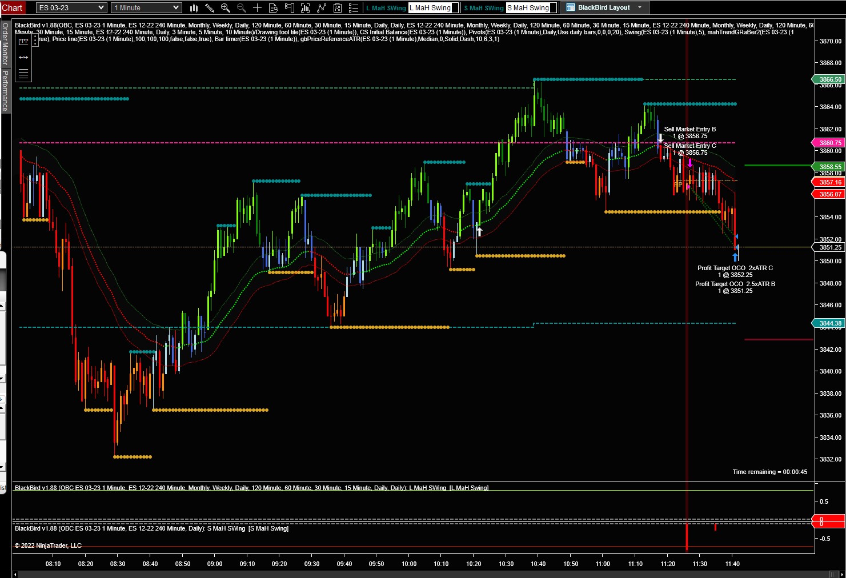Viewport: 846px width, 578px height.
Task: Click the 3851.25 current price marker
Action: pos(828,247)
